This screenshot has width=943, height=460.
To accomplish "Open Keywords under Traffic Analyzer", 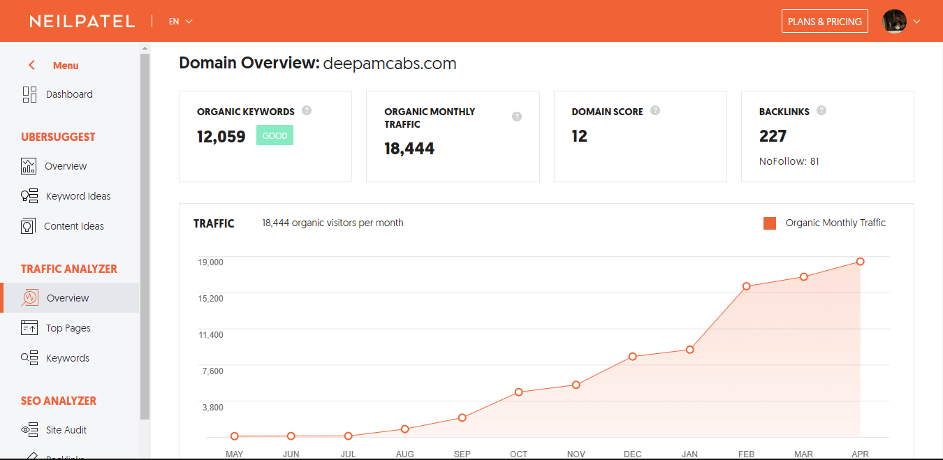I will coord(68,358).
